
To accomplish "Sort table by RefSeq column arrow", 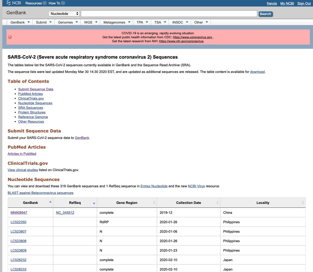I will pyautogui.click(x=94, y=203).
